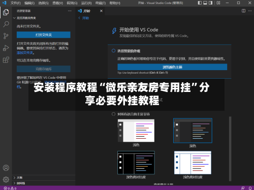Toggle panel layout icon in title bar
Viewport: 254px width, 190px height.
point(205,3)
